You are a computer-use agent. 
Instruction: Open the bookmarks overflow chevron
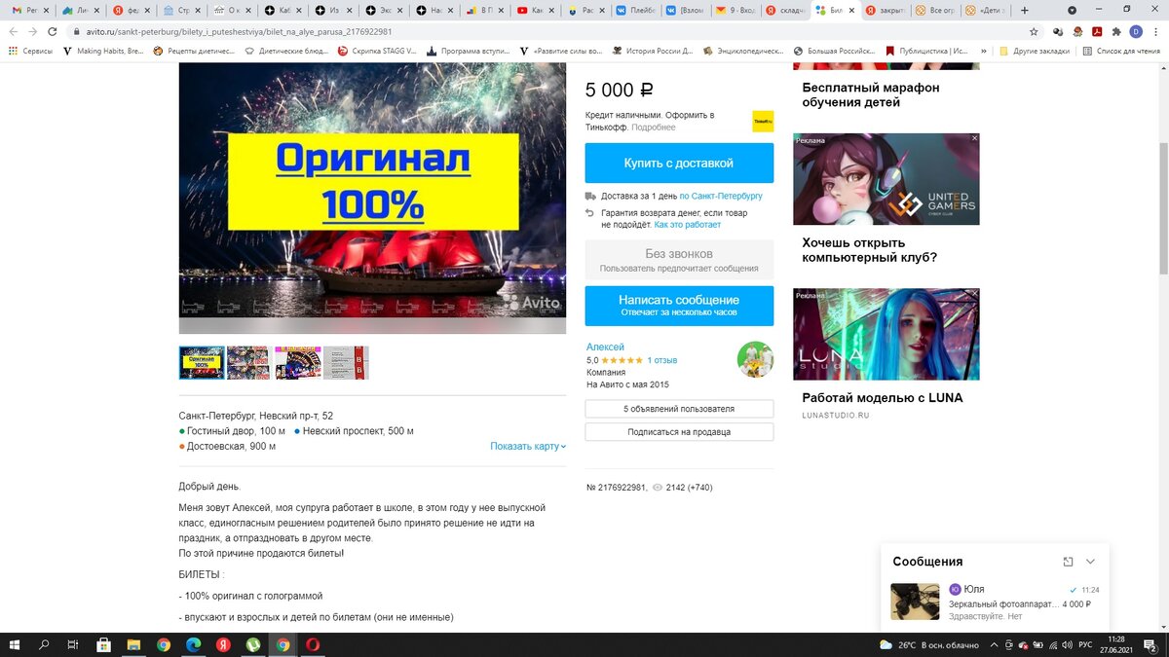(986, 51)
